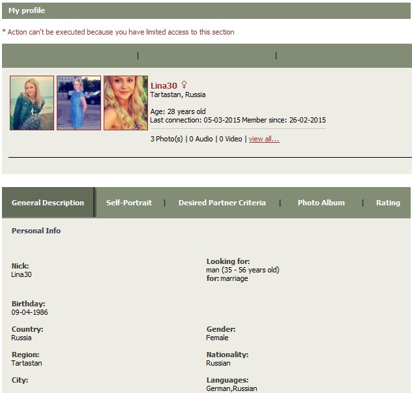
Task: Open the beach photo thumbnail
Action: coord(32,103)
